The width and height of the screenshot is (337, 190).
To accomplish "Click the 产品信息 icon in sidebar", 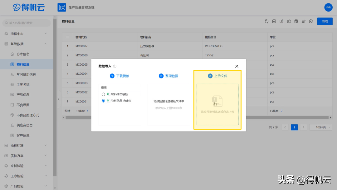I will (x=12, y=95).
